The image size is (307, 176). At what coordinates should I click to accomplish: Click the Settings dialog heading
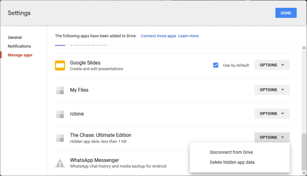tap(19, 13)
